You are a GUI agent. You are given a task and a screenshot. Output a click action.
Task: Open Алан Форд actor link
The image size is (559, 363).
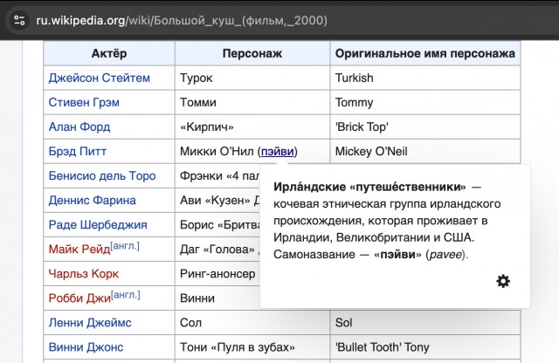click(79, 127)
